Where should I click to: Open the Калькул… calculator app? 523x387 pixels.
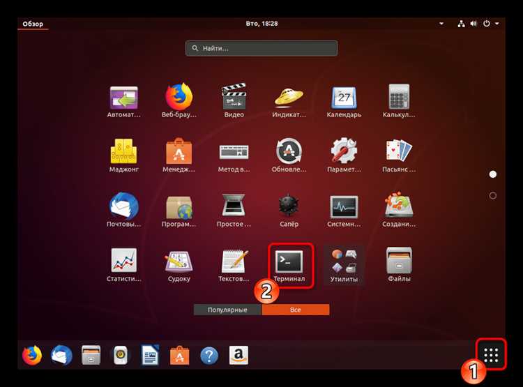399,100
